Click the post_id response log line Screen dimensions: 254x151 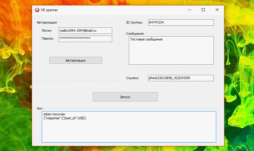[65, 118]
